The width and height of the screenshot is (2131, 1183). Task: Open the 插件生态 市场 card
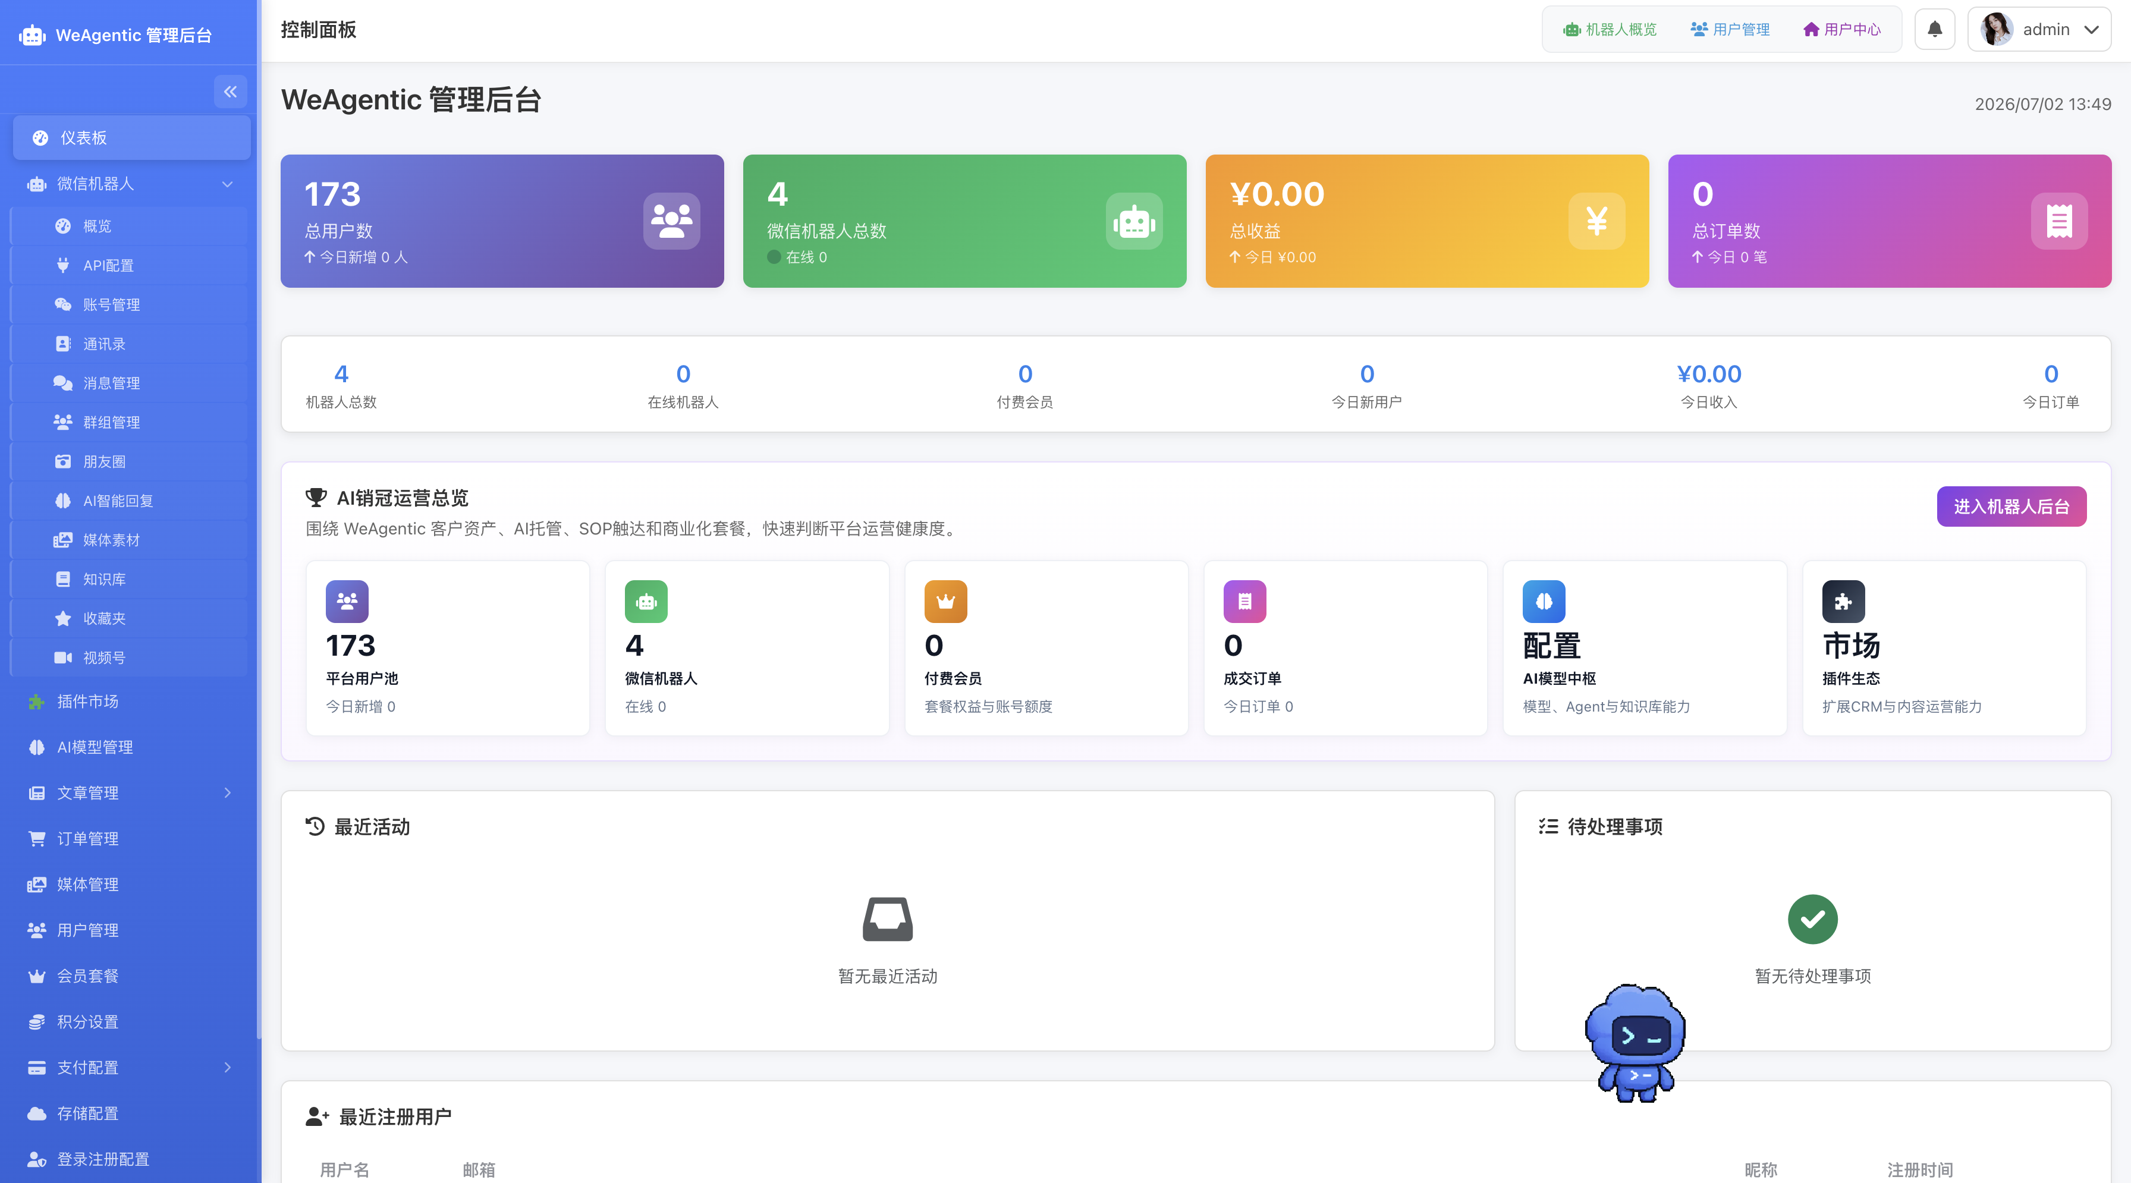pyautogui.click(x=1944, y=648)
